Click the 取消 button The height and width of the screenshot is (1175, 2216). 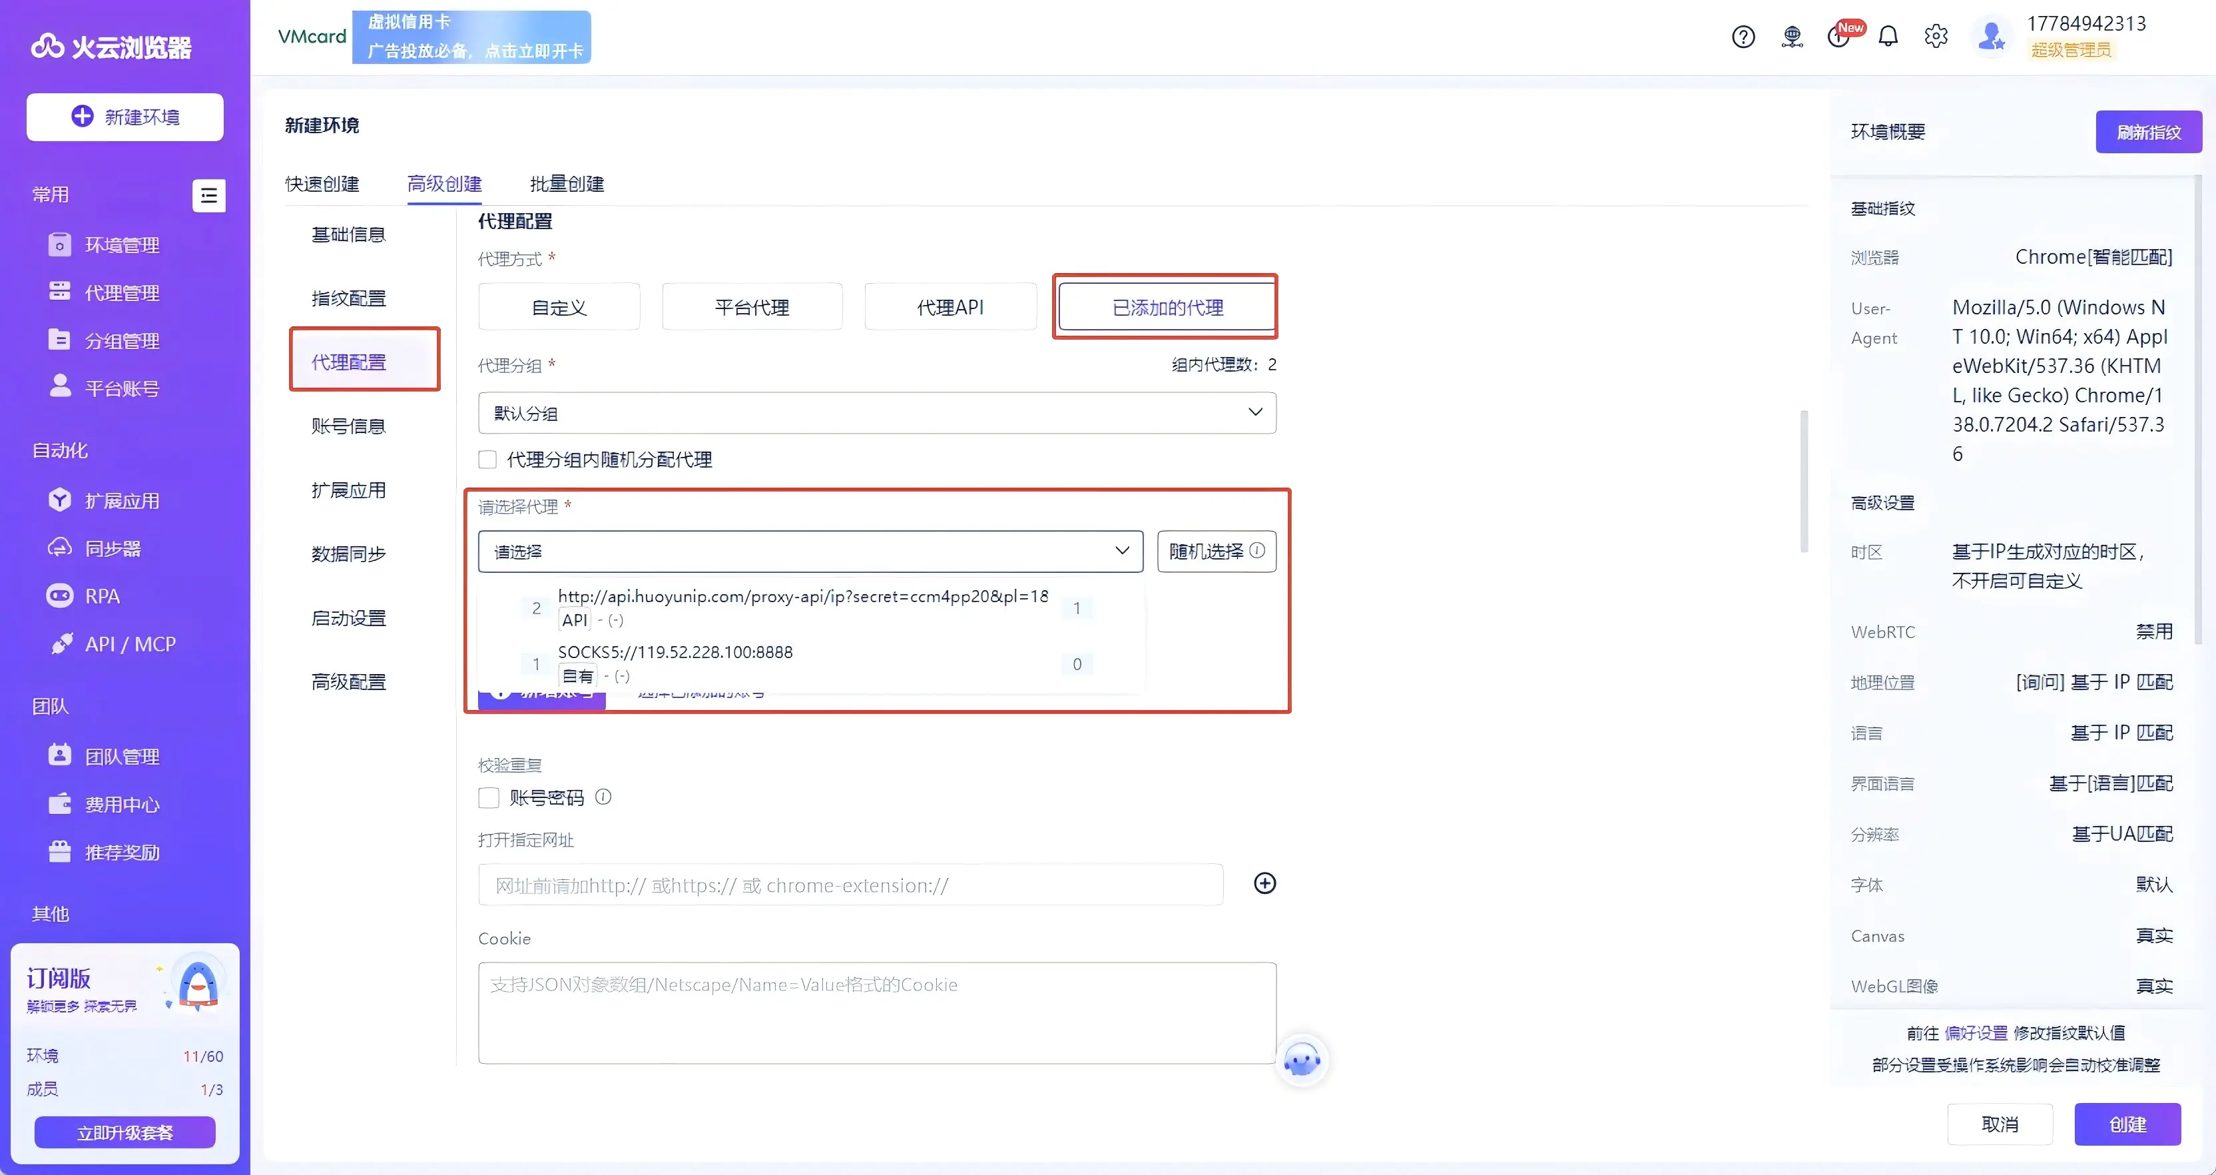coord(2000,1124)
